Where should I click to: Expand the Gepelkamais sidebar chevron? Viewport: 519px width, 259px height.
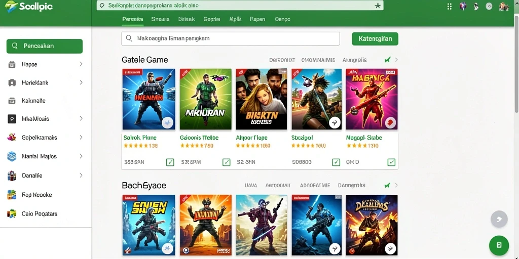pyautogui.click(x=81, y=137)
